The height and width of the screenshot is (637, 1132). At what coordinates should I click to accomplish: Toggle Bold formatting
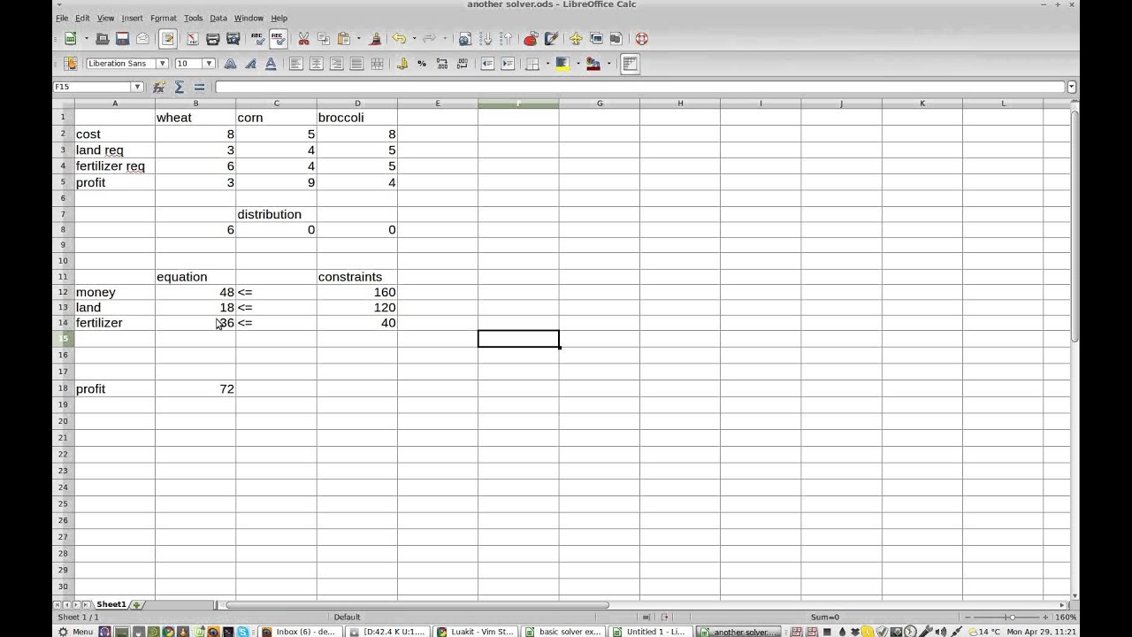(x=230, y=64)
